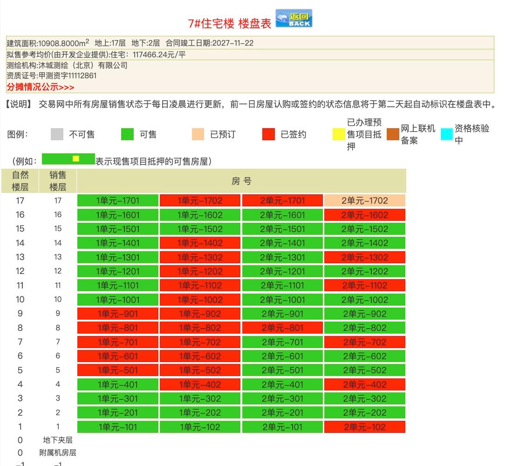This screenshot has width=506, height=466.
Task: Open unit 1单元-102 on floor one
Action: (x=200, y=427)
